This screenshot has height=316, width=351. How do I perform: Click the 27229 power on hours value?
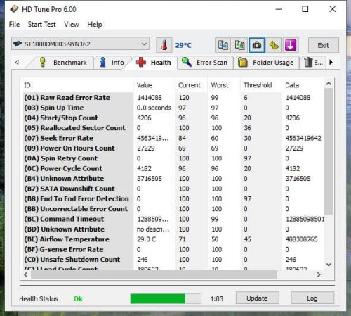[146, 148]
